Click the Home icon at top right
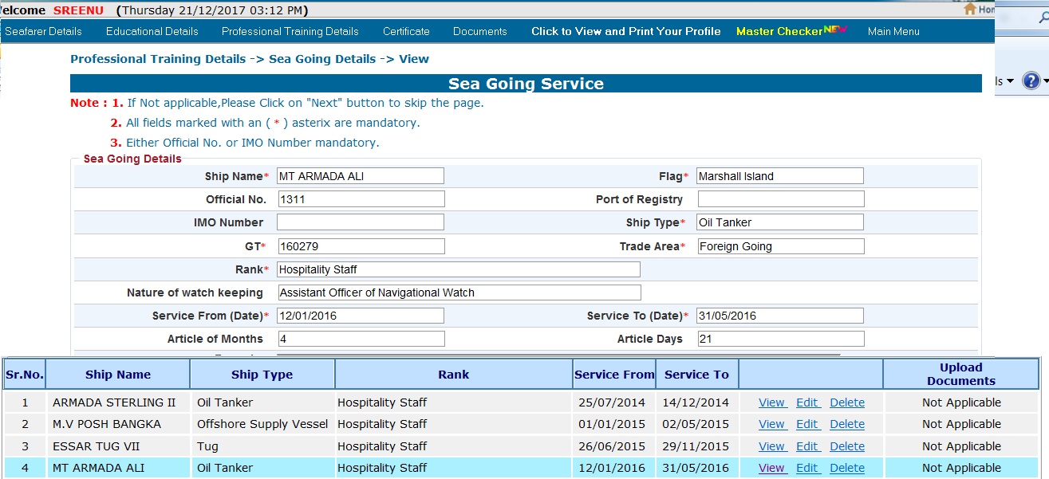 pos(970,9)
